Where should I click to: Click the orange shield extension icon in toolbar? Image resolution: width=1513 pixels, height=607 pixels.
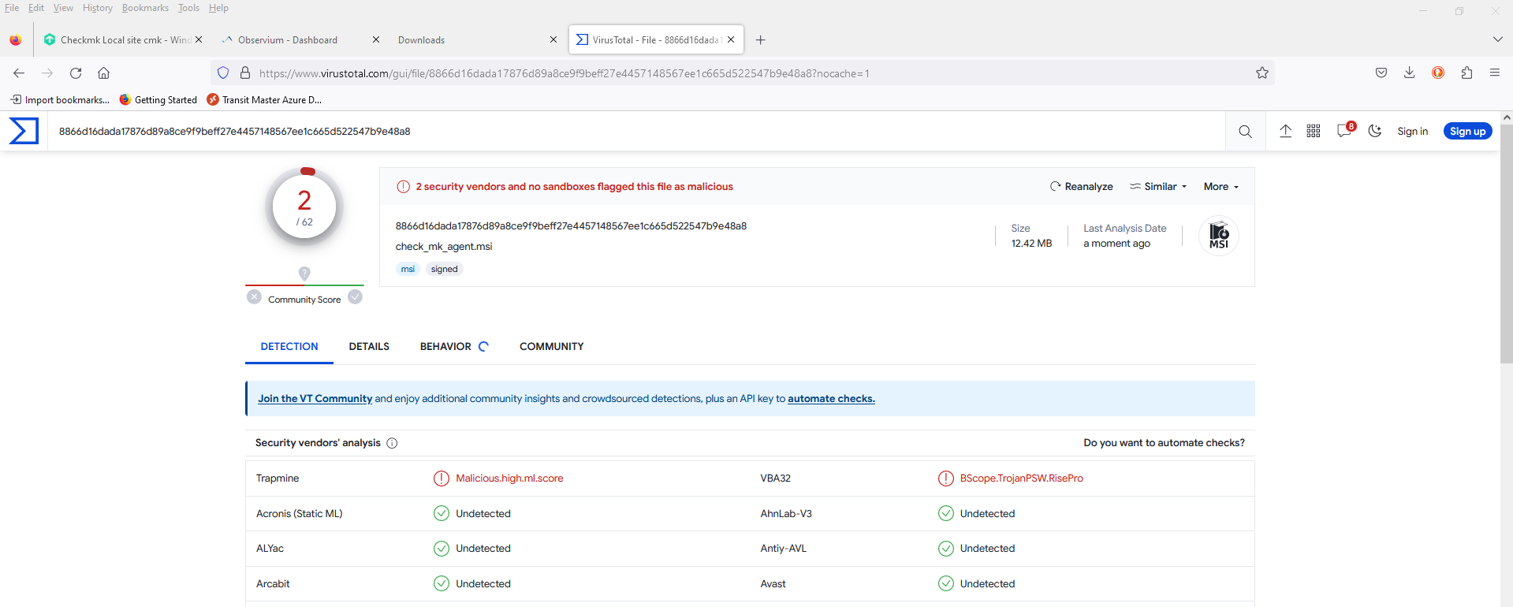point(1438,73)
